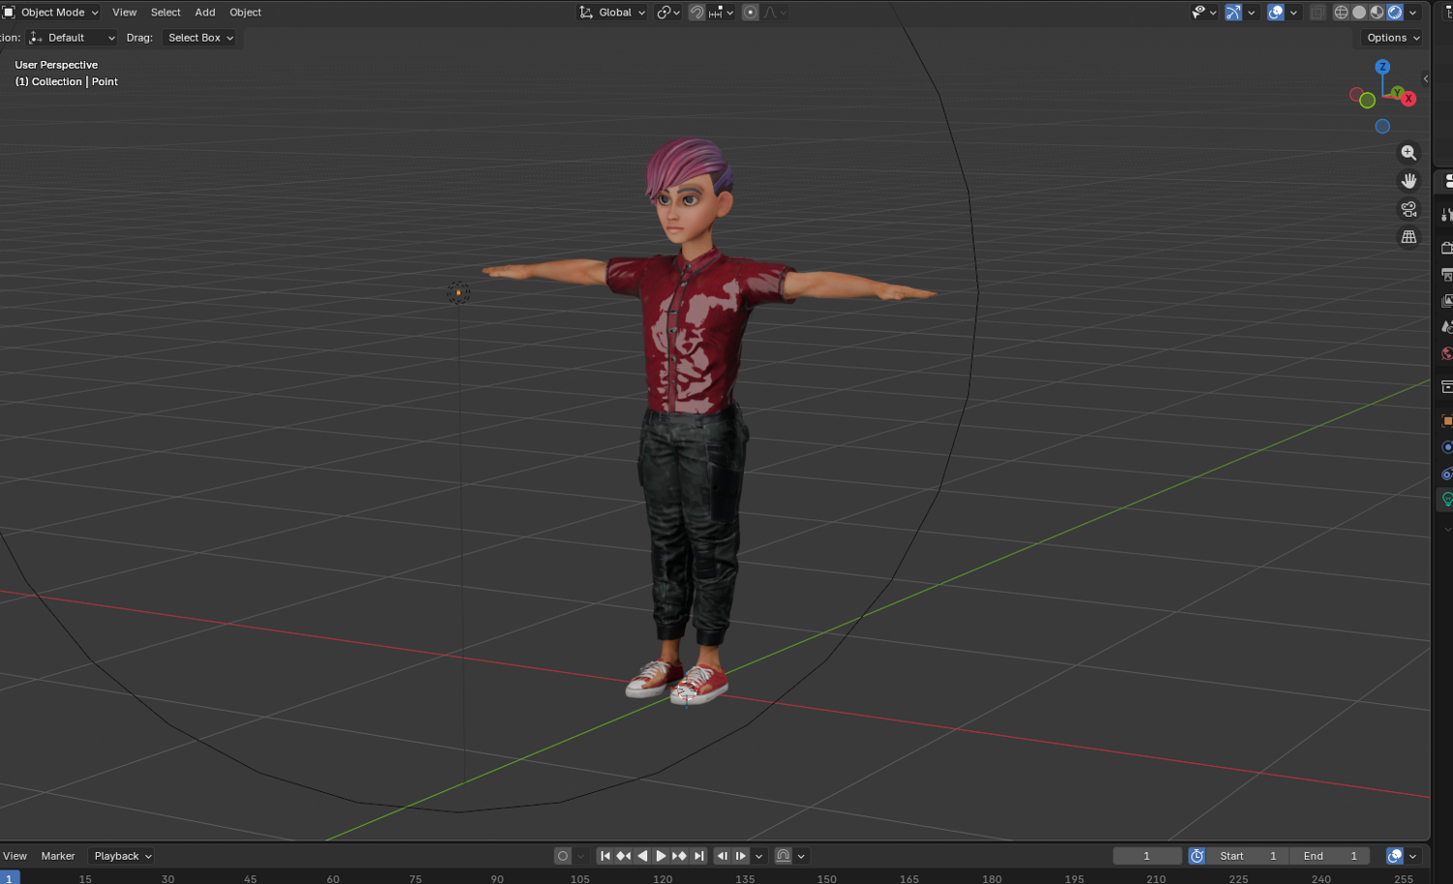Select wireframe viewport shading
Screen dimensions: 1453x884
click(x=1341, y=13)
